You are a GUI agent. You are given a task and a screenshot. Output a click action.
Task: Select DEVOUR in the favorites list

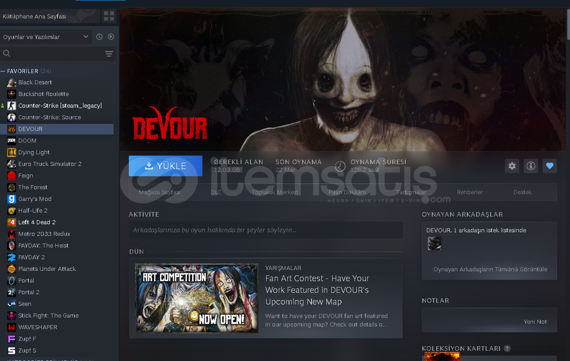point(57,129)
